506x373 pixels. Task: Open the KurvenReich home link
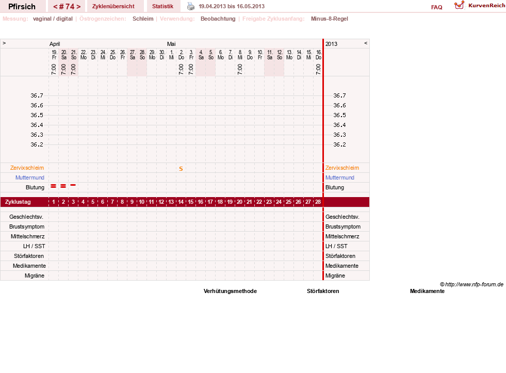point(486,6)
